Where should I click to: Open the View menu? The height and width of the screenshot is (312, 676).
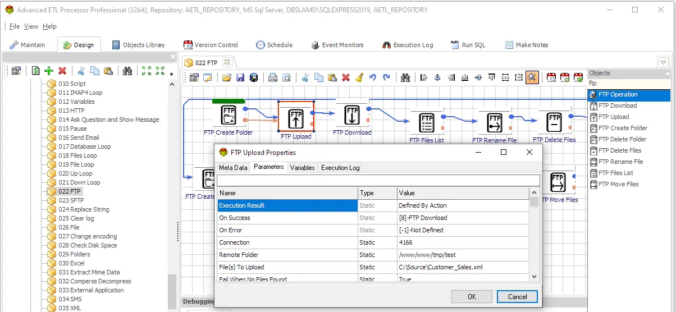click(x=31, y=26)
